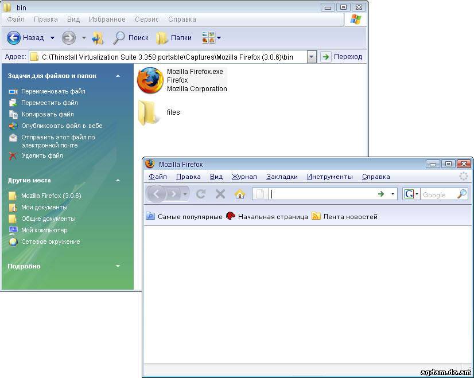
Task: Select the Mozilla Firefox.exe file icon
Action: (x=150, y=80)
